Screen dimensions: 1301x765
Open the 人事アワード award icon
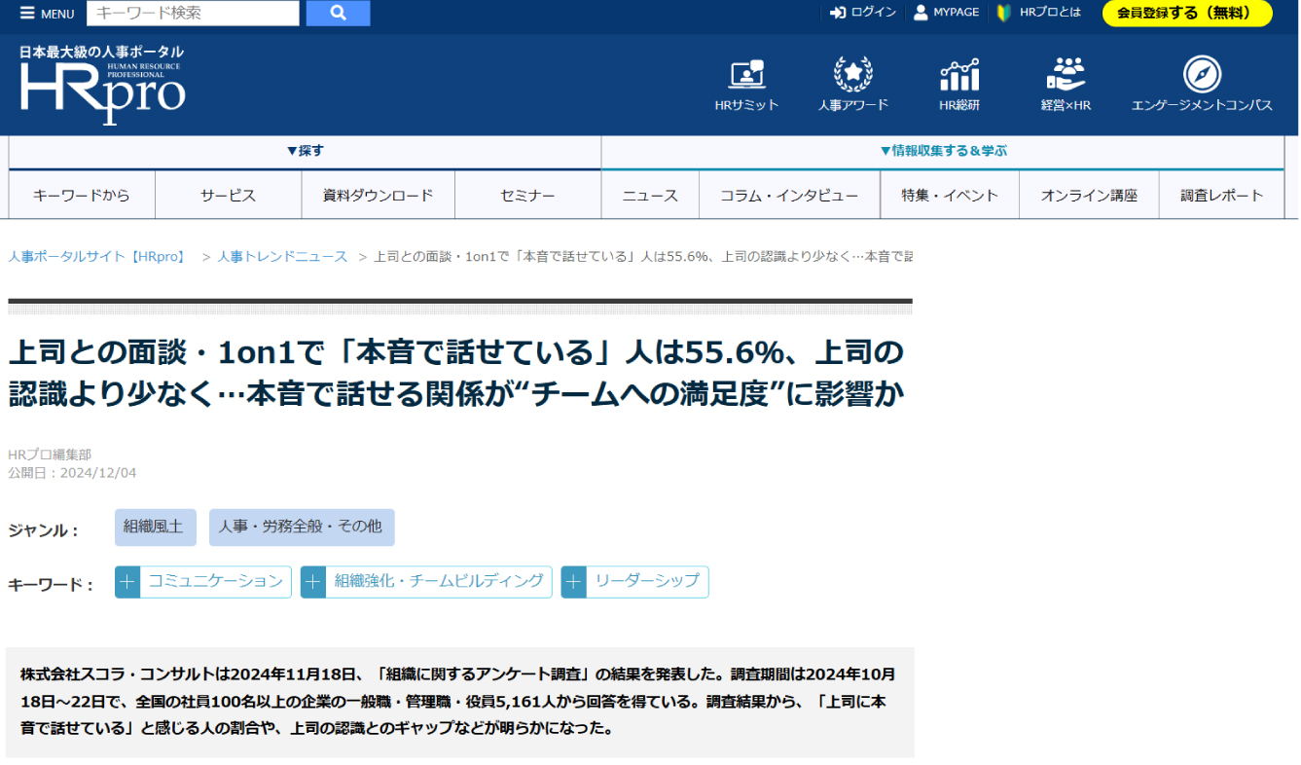click(852, 75)
